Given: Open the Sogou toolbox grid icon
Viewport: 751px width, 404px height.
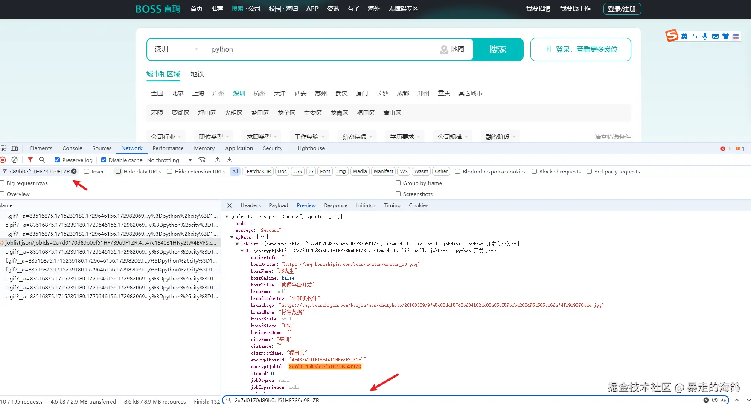Looking at the screenshot, I should pos(736,36).
